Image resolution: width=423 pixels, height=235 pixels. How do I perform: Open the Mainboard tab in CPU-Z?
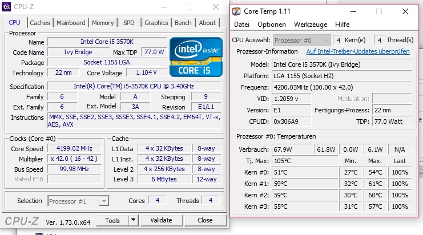click(71, 23)
